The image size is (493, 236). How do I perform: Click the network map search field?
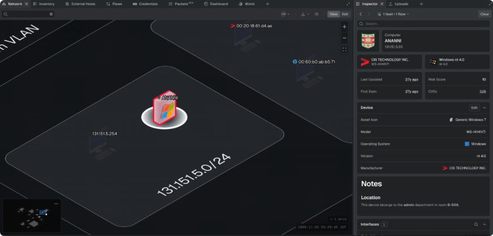point(28,14)
